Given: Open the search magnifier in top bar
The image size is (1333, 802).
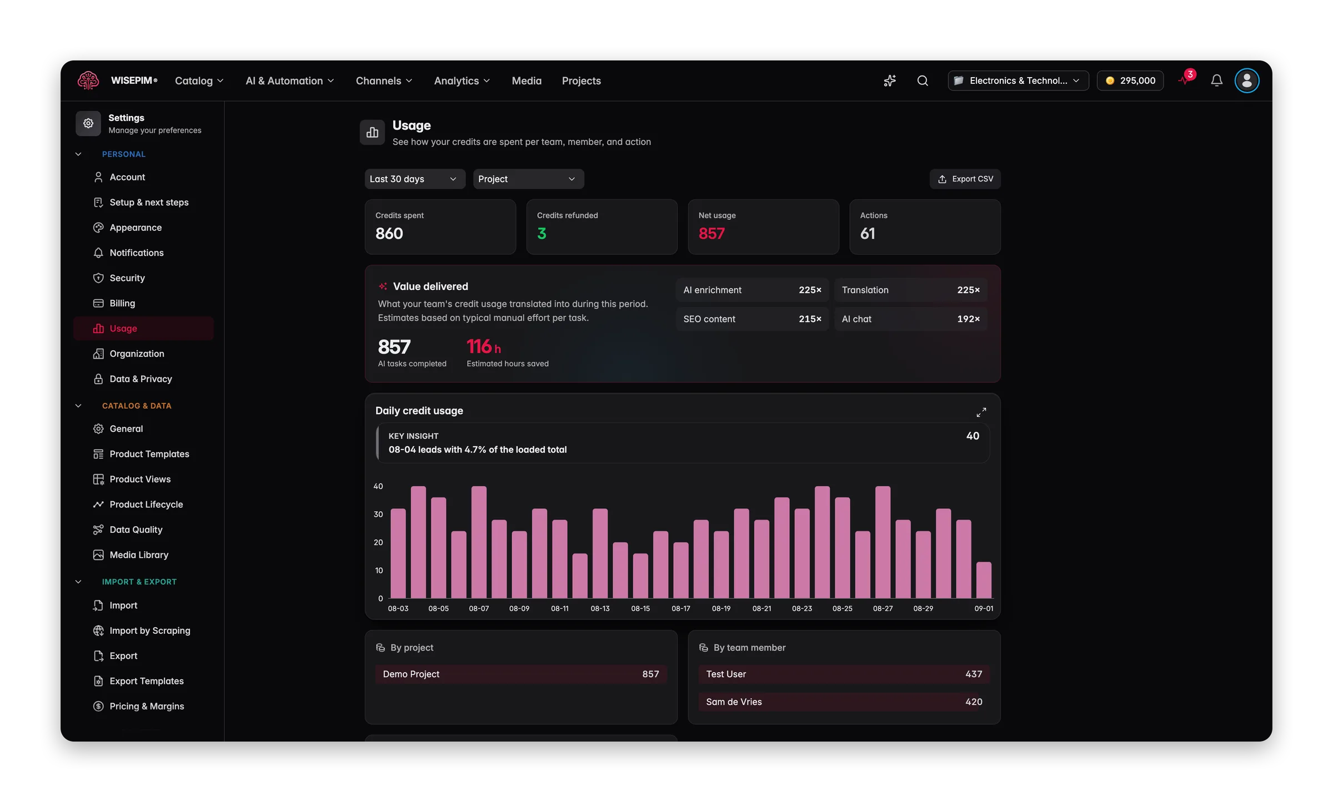Looking at the screenshot, I should [x=923, y=80].
